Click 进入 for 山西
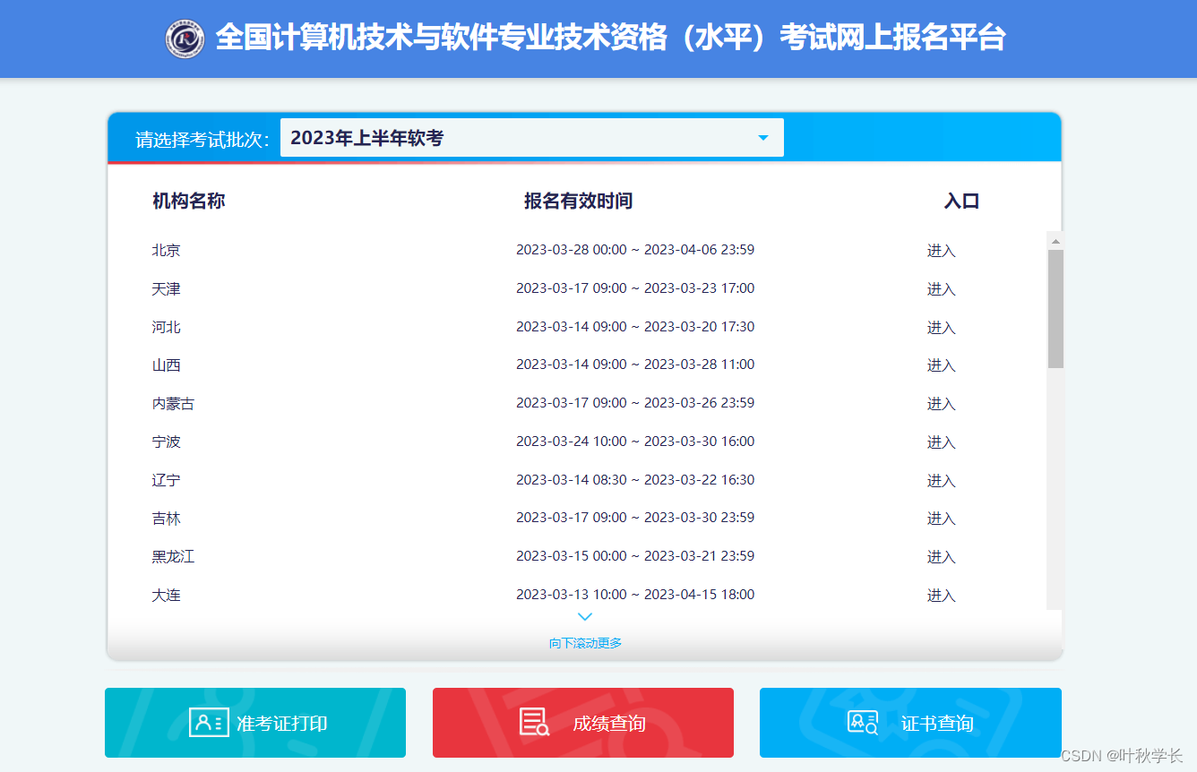 tap(942, 365)
